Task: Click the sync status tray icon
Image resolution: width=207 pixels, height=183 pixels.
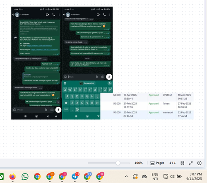Action: (135, 176)
